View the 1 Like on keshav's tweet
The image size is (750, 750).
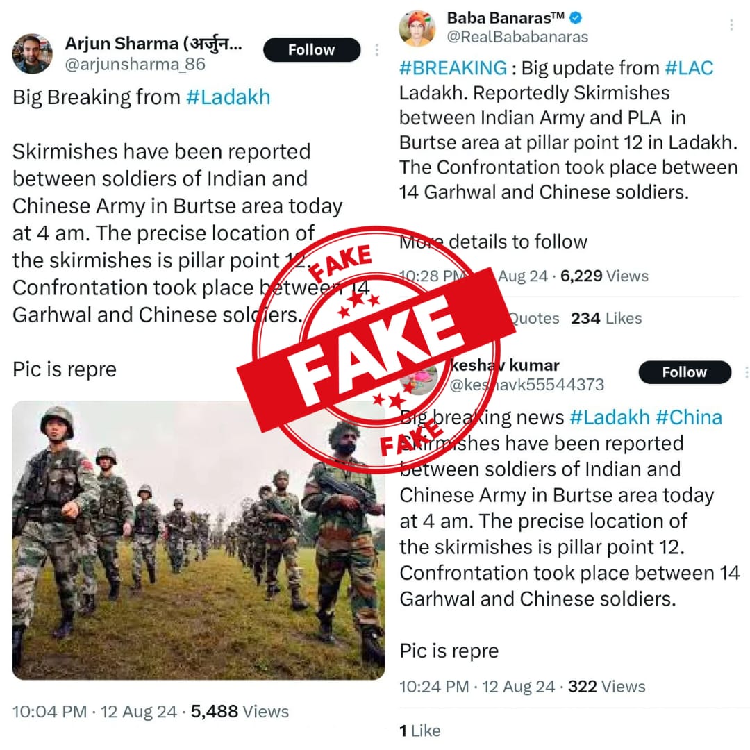[x=420, y=731]
